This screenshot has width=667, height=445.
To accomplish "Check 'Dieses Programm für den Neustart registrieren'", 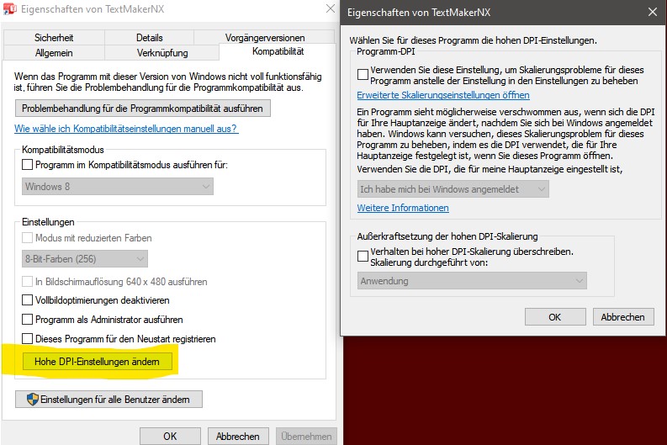I will (x=27, y=339).
